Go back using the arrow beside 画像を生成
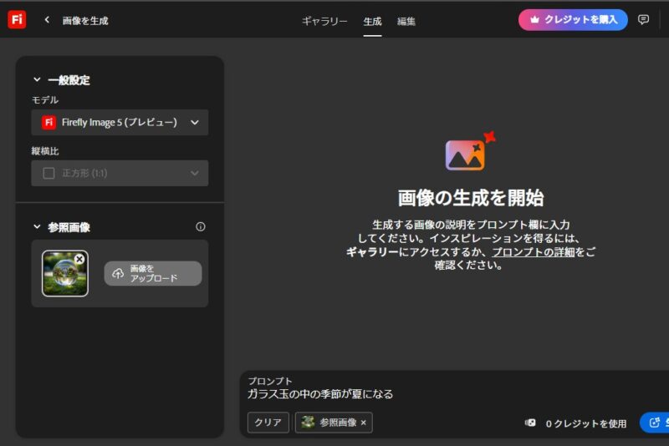 pyautogui.click(x=47, y=20)
